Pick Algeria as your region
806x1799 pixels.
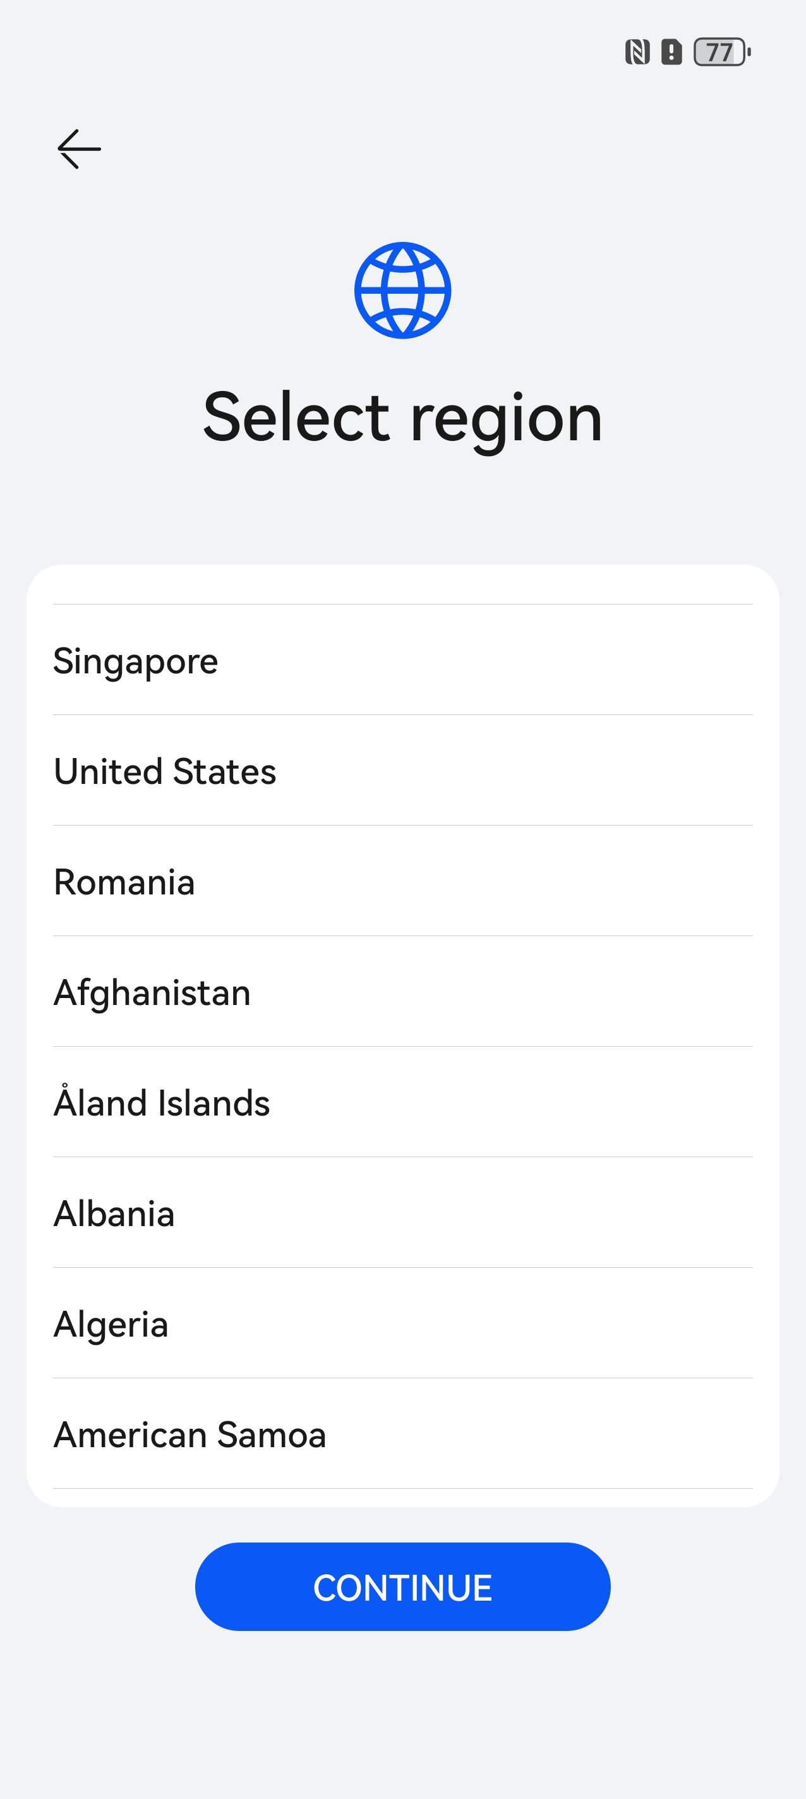coord(402,1323)
